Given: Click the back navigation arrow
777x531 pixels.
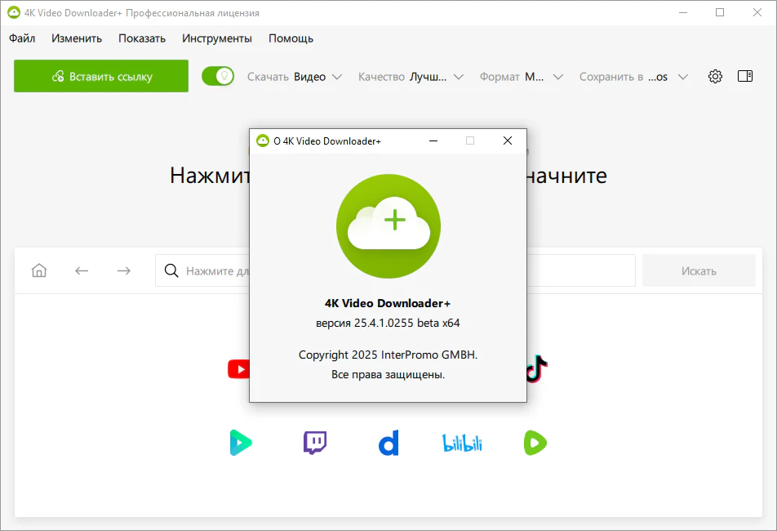Looking at the screenshot, I should [x=82, y=270].
